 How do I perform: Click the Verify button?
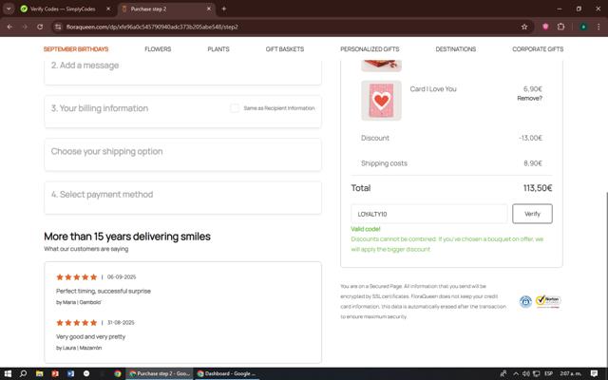point(532,214)
